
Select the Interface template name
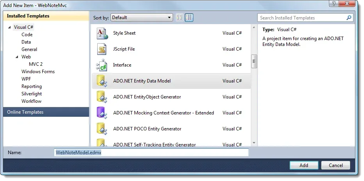pos(122,65)
